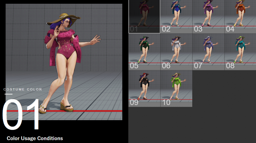Click the COSTUME COLOR label
256x143 pixels.
23,89
